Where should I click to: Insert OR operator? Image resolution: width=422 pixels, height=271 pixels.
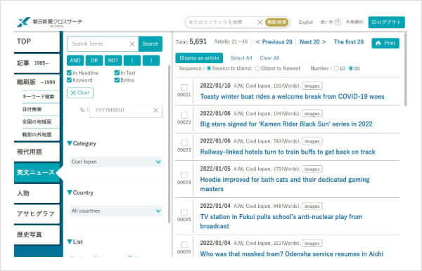point(94,60)
